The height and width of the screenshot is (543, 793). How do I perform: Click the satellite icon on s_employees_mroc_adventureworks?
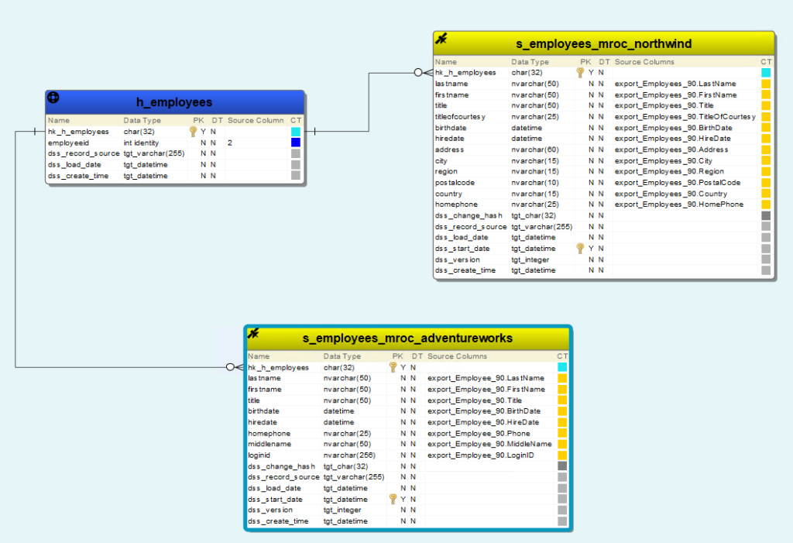(x=253, y=333)
